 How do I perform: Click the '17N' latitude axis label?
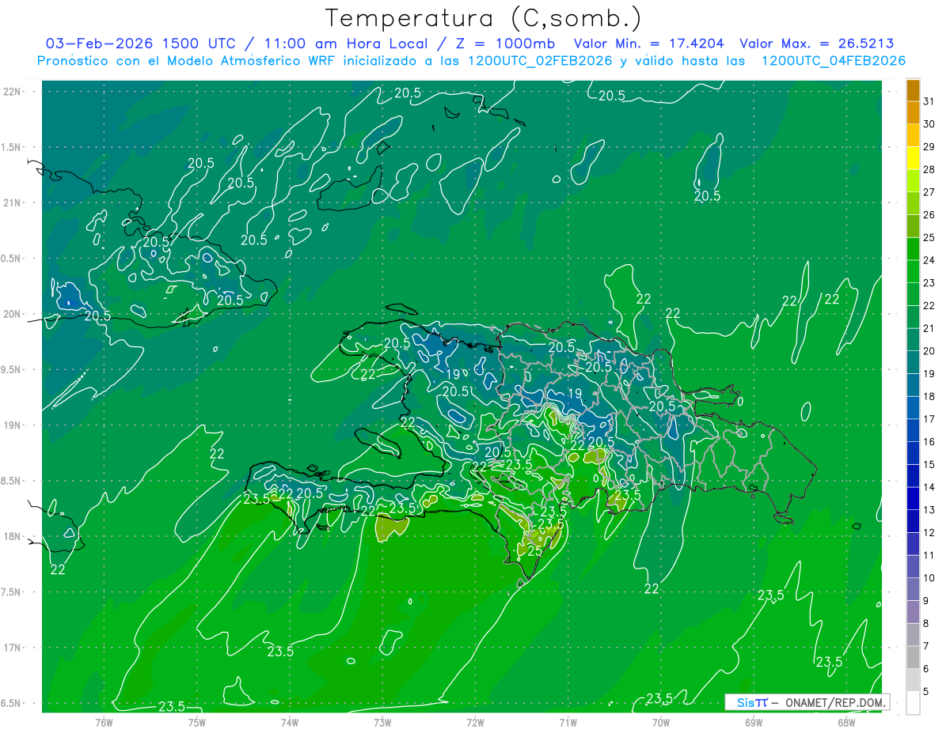(13, 648)
